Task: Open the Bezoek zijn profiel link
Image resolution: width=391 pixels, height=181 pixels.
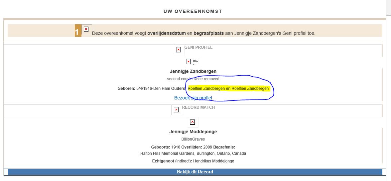Action: [193, 98]
